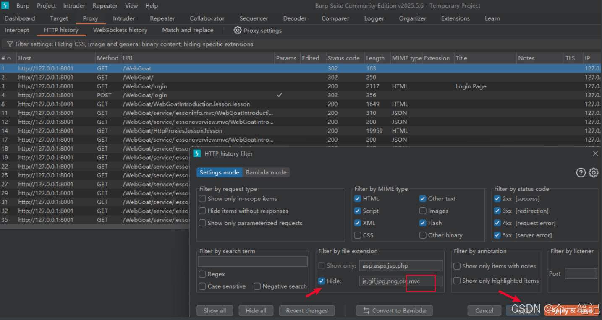Click the Burp icon in filter dialog title
The width and height of the screenshot is (602, 320).
(x=197, y=153)
